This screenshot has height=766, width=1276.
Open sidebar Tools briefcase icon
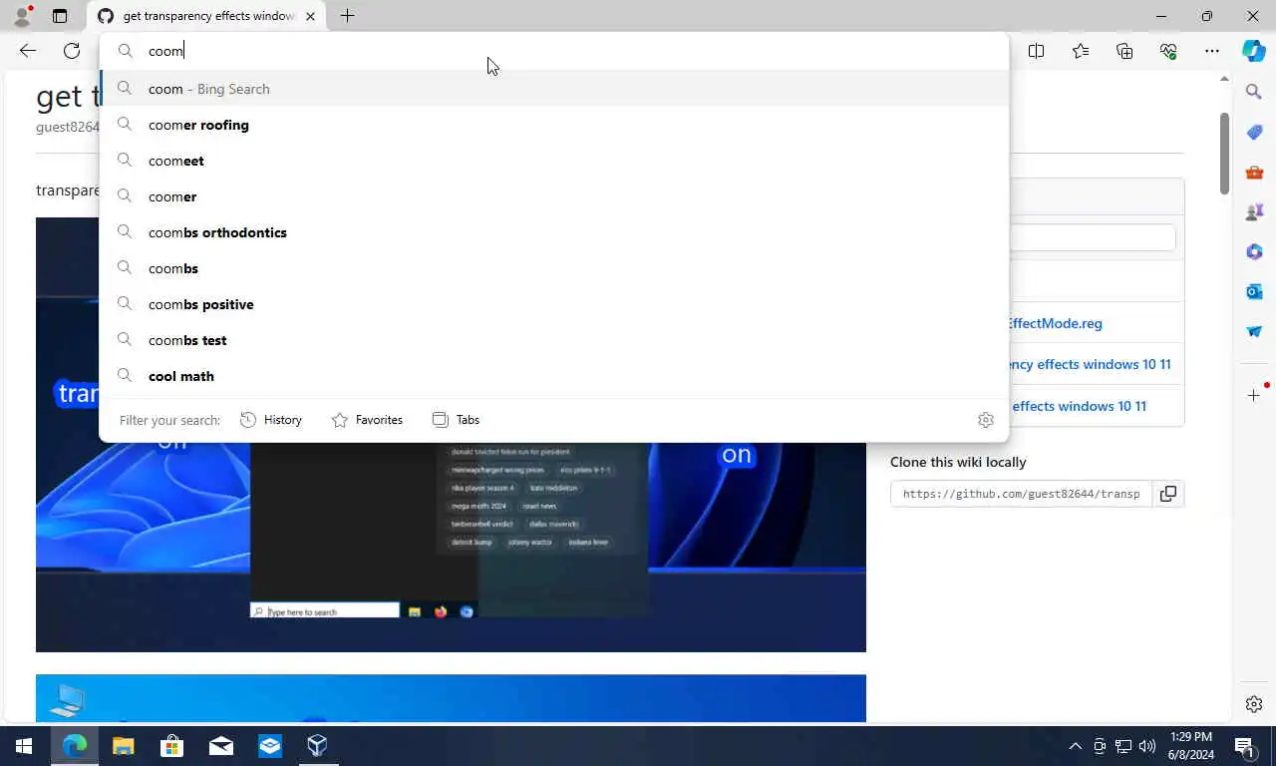pyautogui.click(x=1254, y=172)
